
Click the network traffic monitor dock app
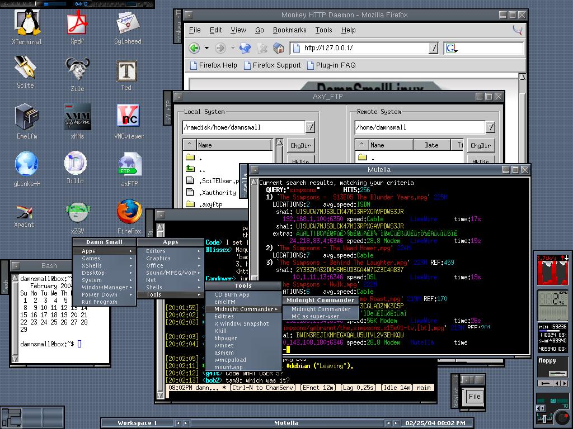(x=552, y=271)
